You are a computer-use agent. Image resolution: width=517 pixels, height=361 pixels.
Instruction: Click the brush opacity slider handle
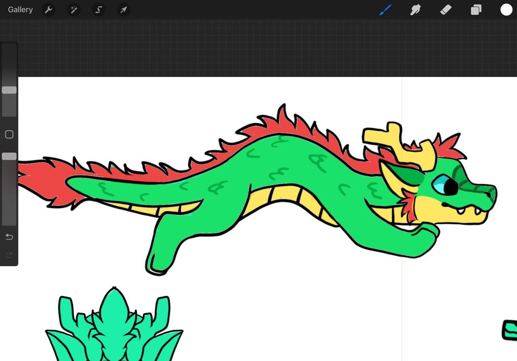tap(9, 156)
